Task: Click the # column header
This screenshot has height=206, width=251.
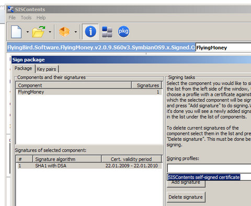Action: coord(24,159)
